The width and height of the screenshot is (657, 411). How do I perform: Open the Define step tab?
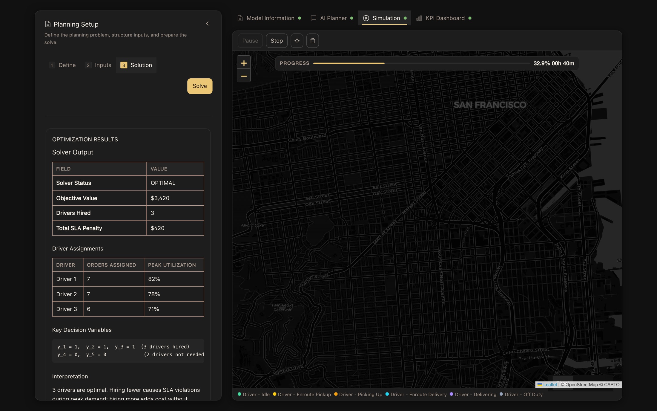62,65
